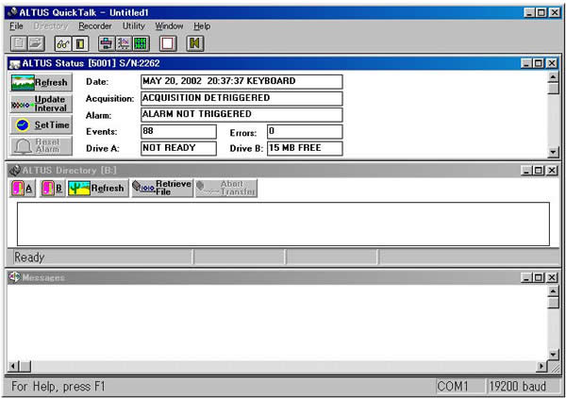Click the Drive B free space field
The image size is (566, 398).
coord(305,148)
